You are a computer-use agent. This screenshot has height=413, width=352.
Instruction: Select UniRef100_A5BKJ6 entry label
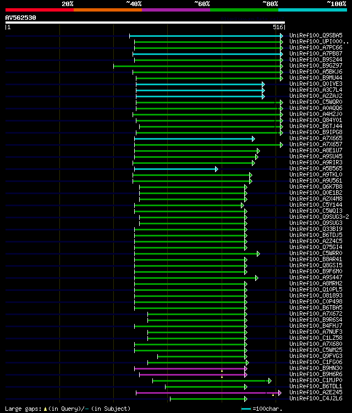[316, 71]
